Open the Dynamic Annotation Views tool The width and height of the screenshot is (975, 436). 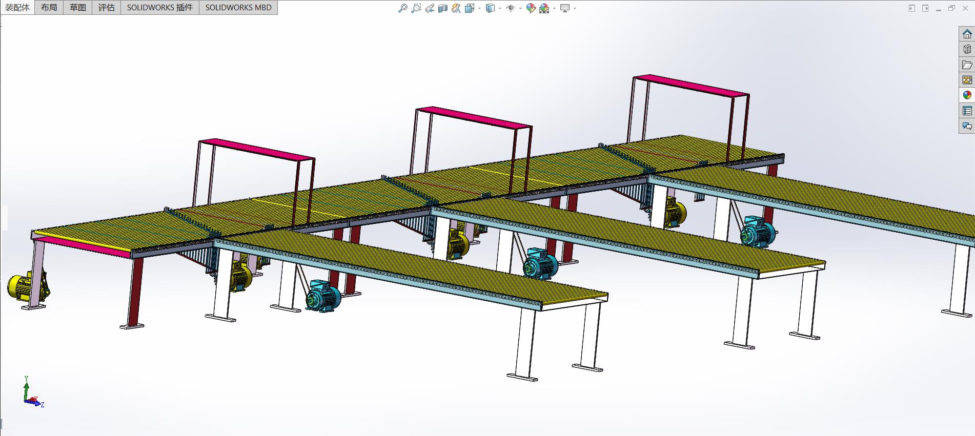click(456, 8)
